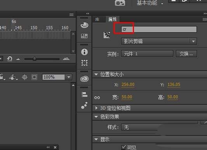Click the instance name field containing cr

click(159, 29)
